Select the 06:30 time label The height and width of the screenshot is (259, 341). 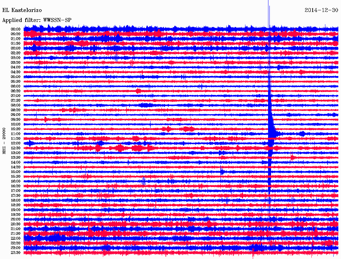coord(16,91)
